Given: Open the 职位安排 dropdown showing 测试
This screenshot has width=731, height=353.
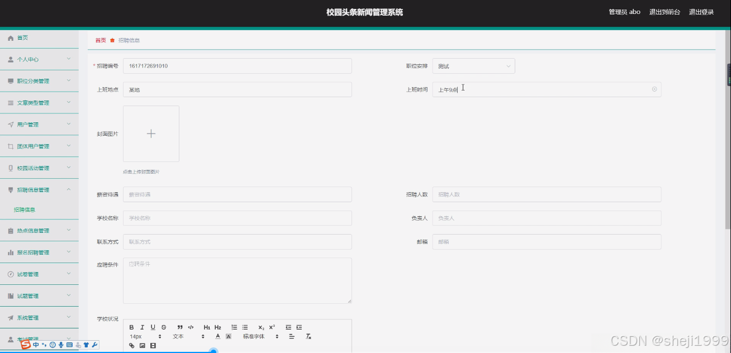Looking at the screenshot, I should (473, 65).
